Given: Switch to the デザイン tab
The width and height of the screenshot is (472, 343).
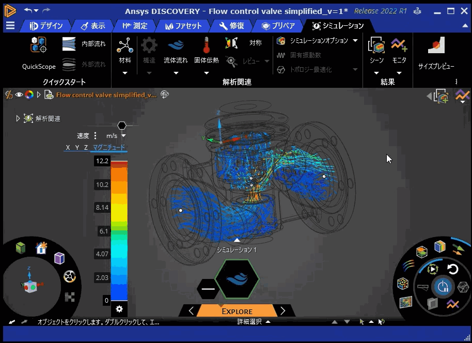Looking at the screenshot, I should coord(46,26).
